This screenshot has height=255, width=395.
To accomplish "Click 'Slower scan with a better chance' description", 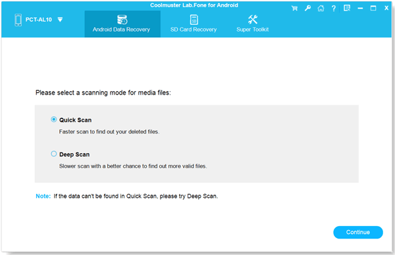I will click(133, 166).
